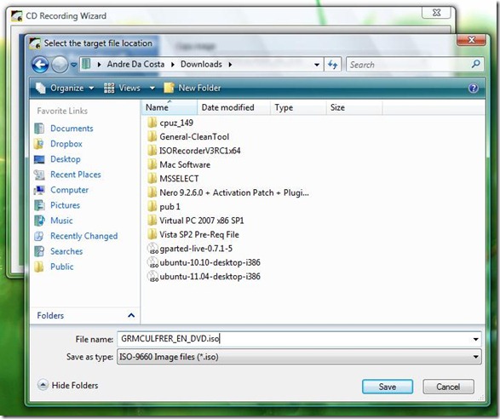Select Downloads in breadcrumb path

click(201, 65)
